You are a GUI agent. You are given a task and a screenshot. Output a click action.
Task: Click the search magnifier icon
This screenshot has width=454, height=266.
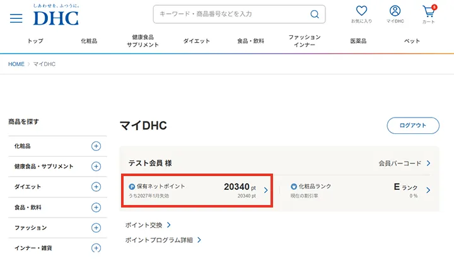314,14
